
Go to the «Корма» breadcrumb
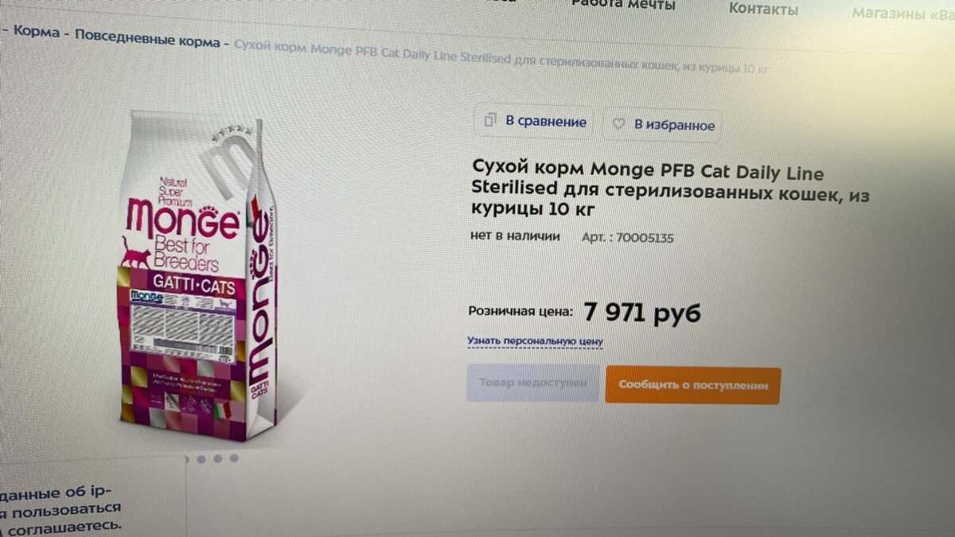[x=37, y=33]
